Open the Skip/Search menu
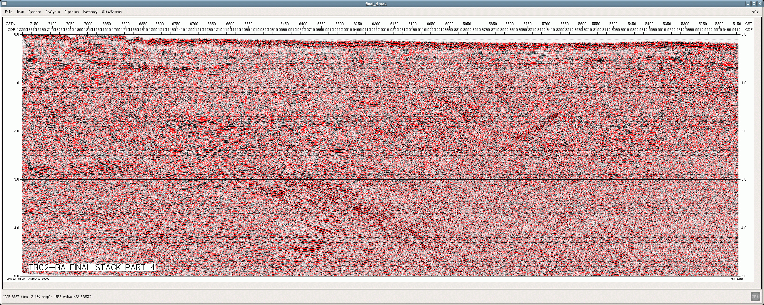The image size is (764, 305). tap(112, 12)
